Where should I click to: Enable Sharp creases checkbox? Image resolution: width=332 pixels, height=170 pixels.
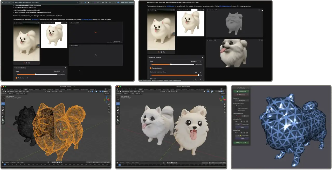[236, 110]
